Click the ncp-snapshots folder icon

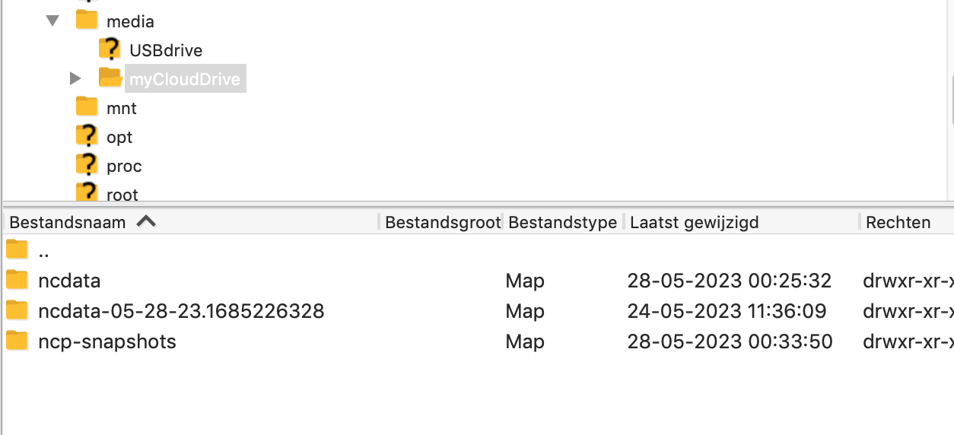tap(17, 341)
